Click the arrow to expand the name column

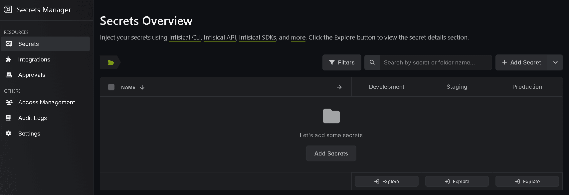click(x=339, y=87)
